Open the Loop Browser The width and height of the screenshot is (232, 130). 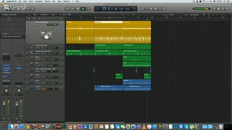[223, 9]
